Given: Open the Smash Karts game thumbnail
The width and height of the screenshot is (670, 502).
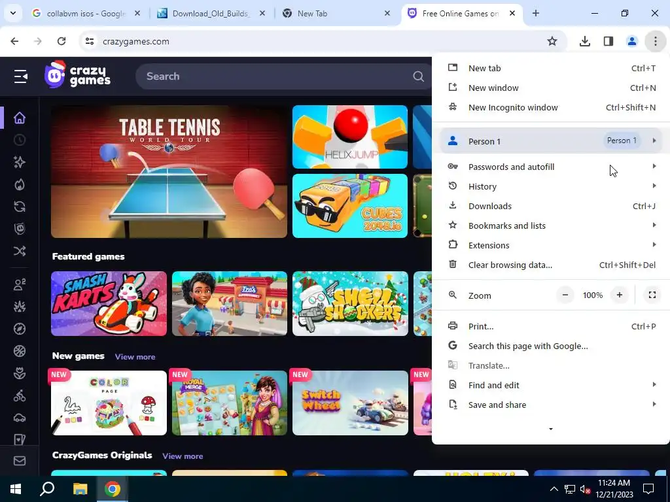Looking at the screenshot, I should (x=109, y=303).
